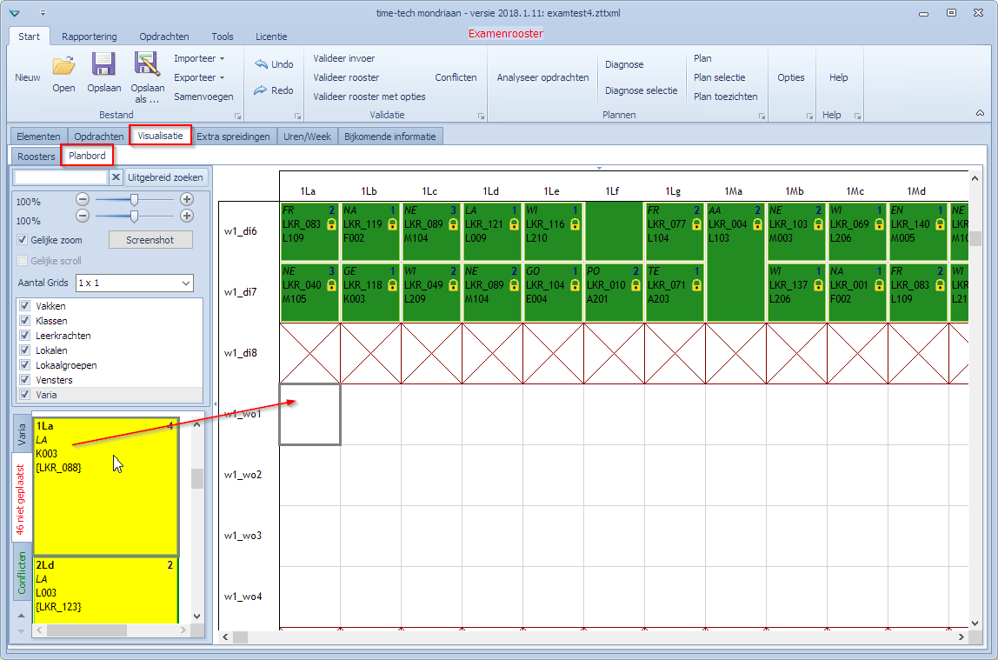Expand the Importeer dropdown
The height and width of the screenshot is (660, 998).
click(199, 58)
